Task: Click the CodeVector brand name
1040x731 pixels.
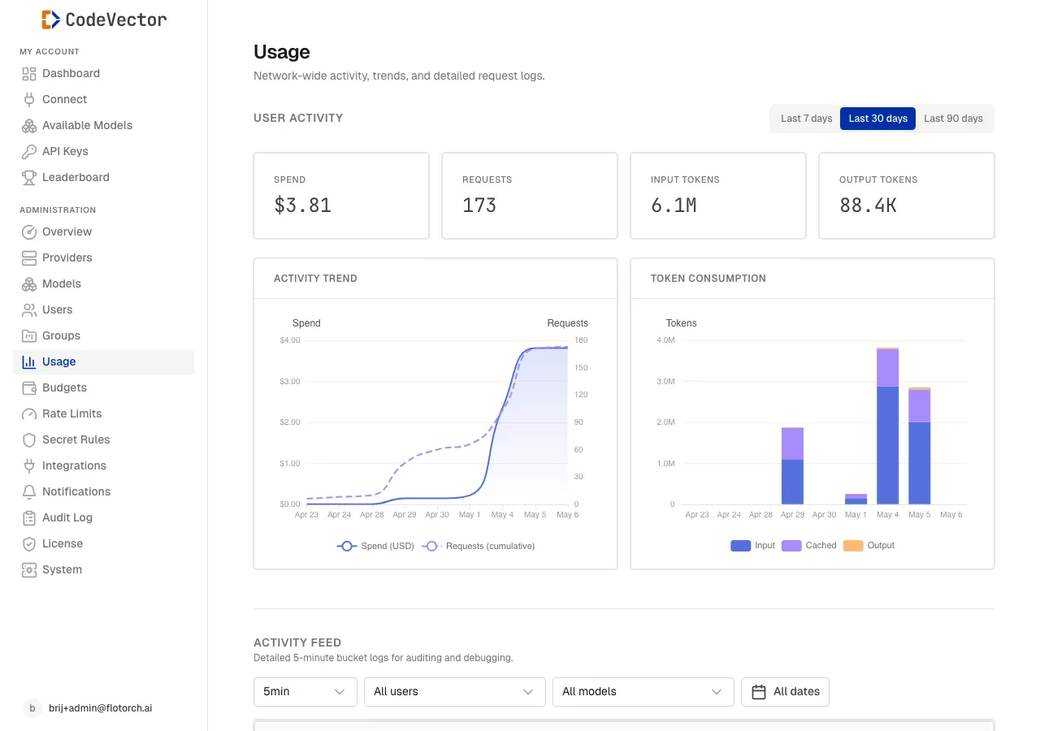Action: coord(116,19)
